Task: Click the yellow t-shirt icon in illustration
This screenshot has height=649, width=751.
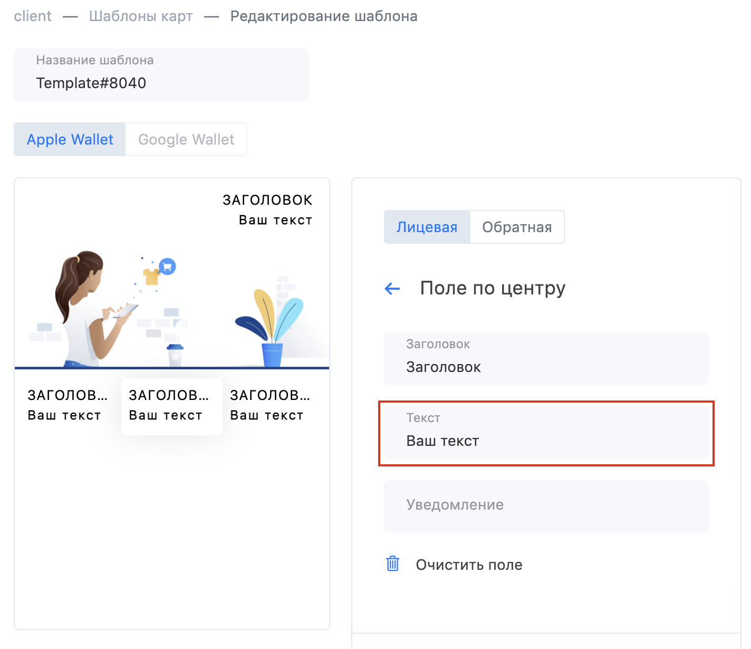Action: pos(151,276)
